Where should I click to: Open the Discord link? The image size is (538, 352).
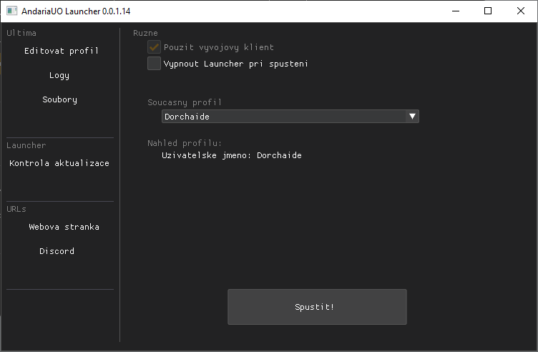pyautogui.click(x=57, y=251)
